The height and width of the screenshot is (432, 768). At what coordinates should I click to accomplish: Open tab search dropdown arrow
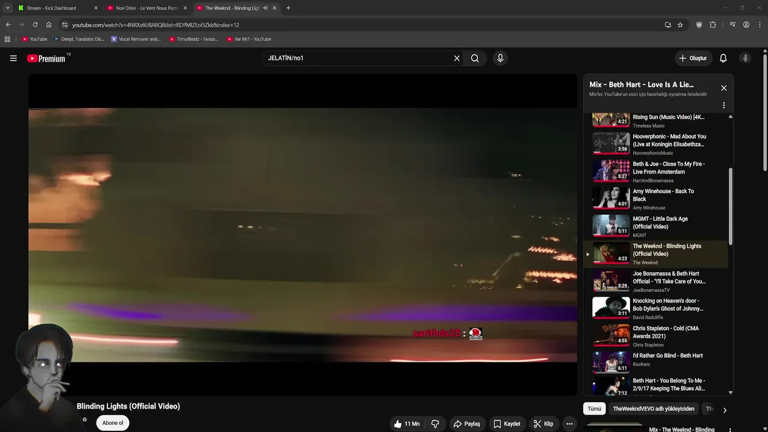7,8
